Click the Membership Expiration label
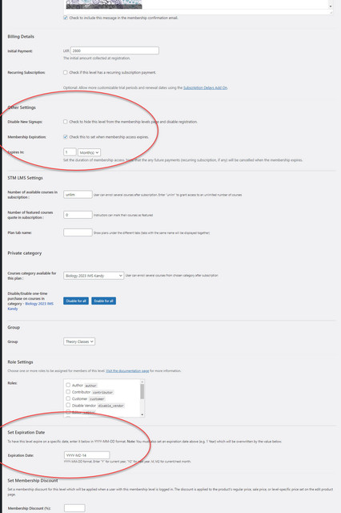Image resolution: width=341 pixels, height=513 pixels. coord(26,137)
